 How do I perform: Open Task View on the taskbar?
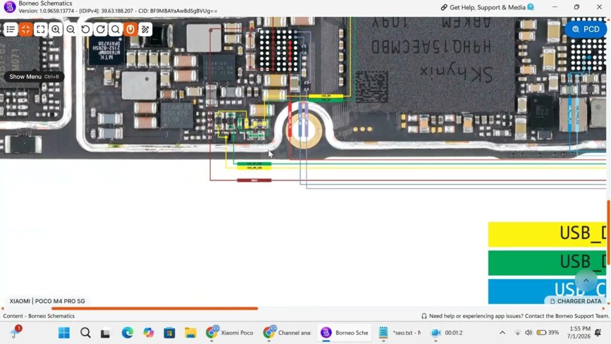105,333
